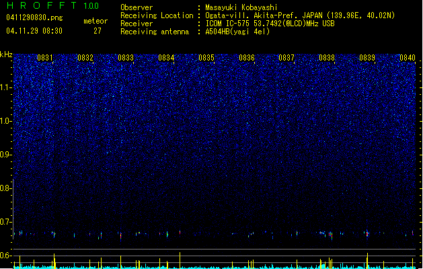
Task: Click the 0.7 kHz axis label
Action: coord(6,222)
